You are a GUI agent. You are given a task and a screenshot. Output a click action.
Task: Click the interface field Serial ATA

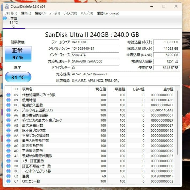pos(95,55)
